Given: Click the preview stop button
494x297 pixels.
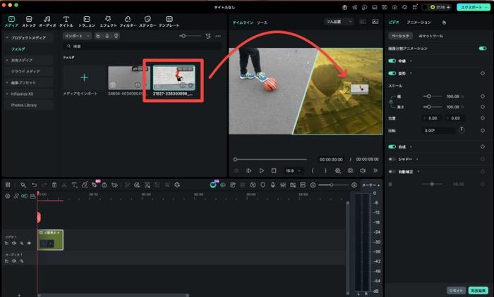Looking at the screenshot, I should click(274, 170).
